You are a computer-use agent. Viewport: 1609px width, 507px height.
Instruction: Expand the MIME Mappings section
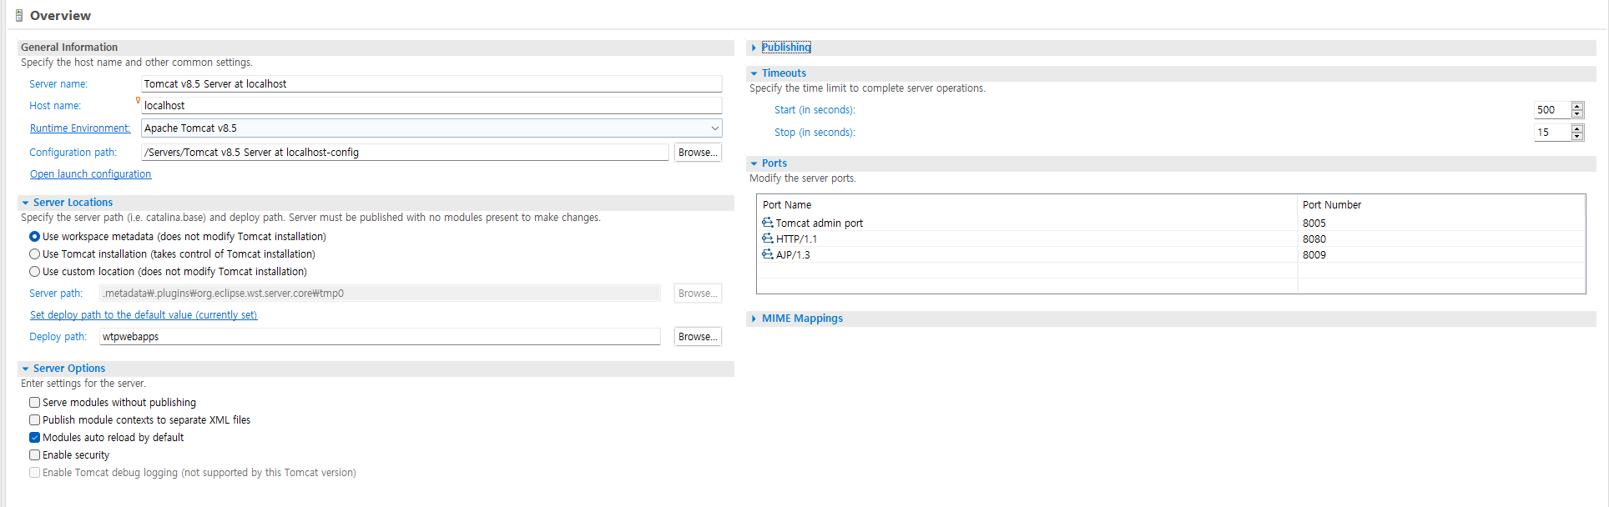[x=754, y=319]
